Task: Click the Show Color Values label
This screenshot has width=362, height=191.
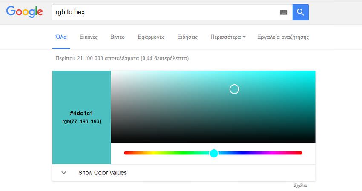Action: 103,173
